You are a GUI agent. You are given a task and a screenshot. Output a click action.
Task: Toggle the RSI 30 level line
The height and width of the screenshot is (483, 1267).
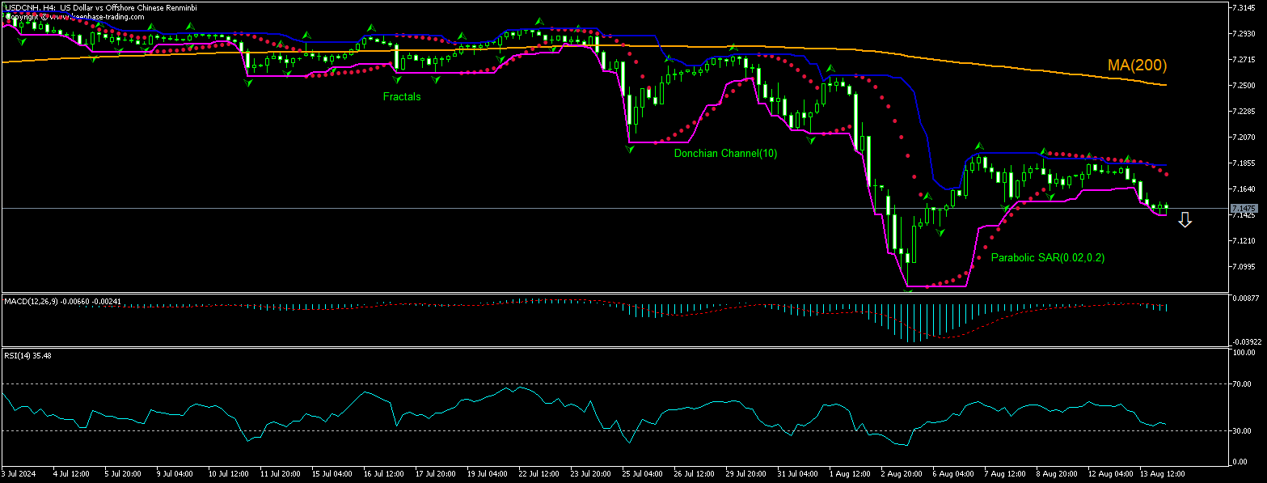pyautogui.click(x=566, y=430)
